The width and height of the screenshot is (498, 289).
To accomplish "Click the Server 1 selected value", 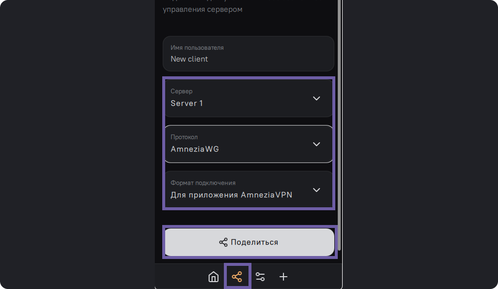I will point(187,103).
